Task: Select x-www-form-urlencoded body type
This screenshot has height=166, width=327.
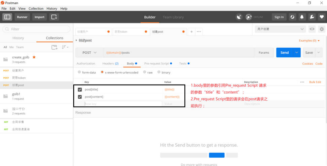Action: point(102,72)
